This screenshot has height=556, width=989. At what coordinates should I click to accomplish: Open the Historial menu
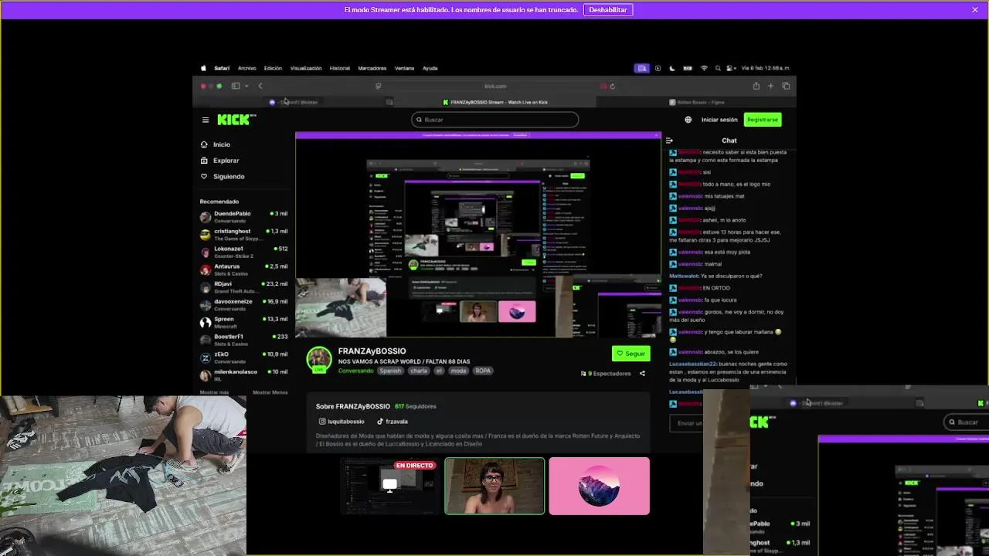pyautogui.click(x=340, y=68)
